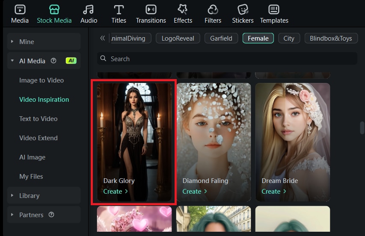Viewport: 365px width, 236px height.
Task: Open the Stickers icon
Action: click(243, 10)
